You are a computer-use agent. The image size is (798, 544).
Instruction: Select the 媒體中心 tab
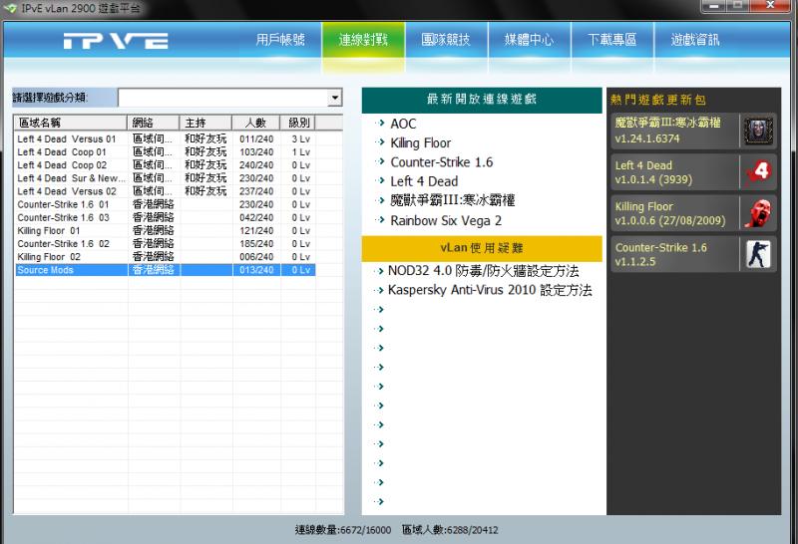click(528, 41)
